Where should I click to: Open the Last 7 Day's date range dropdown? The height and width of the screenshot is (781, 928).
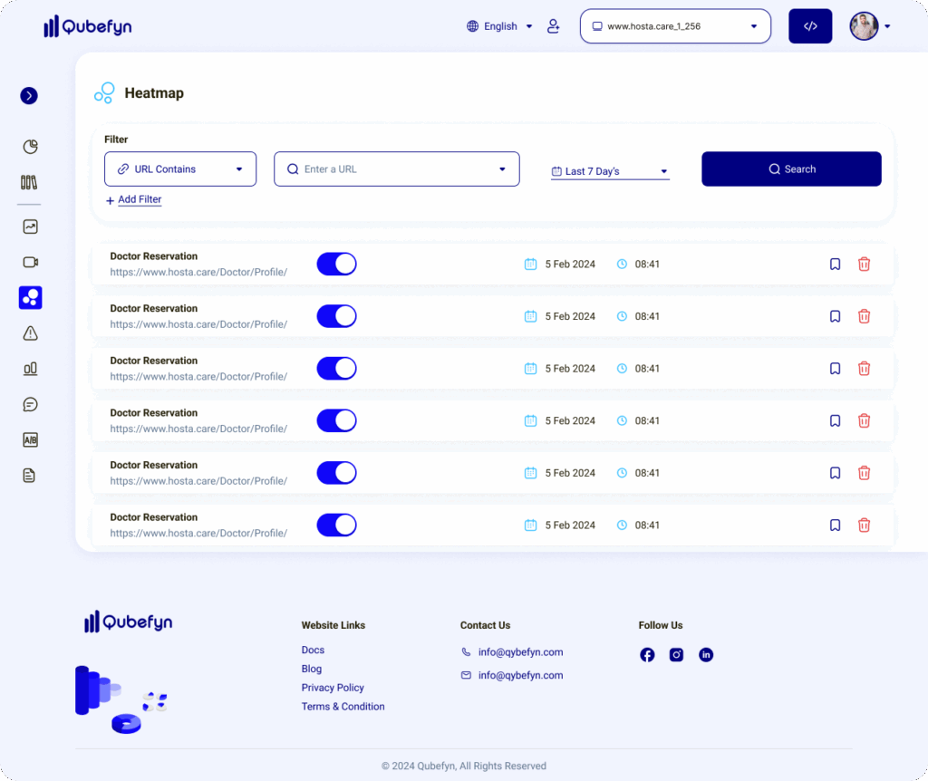[x=610, y=171]
